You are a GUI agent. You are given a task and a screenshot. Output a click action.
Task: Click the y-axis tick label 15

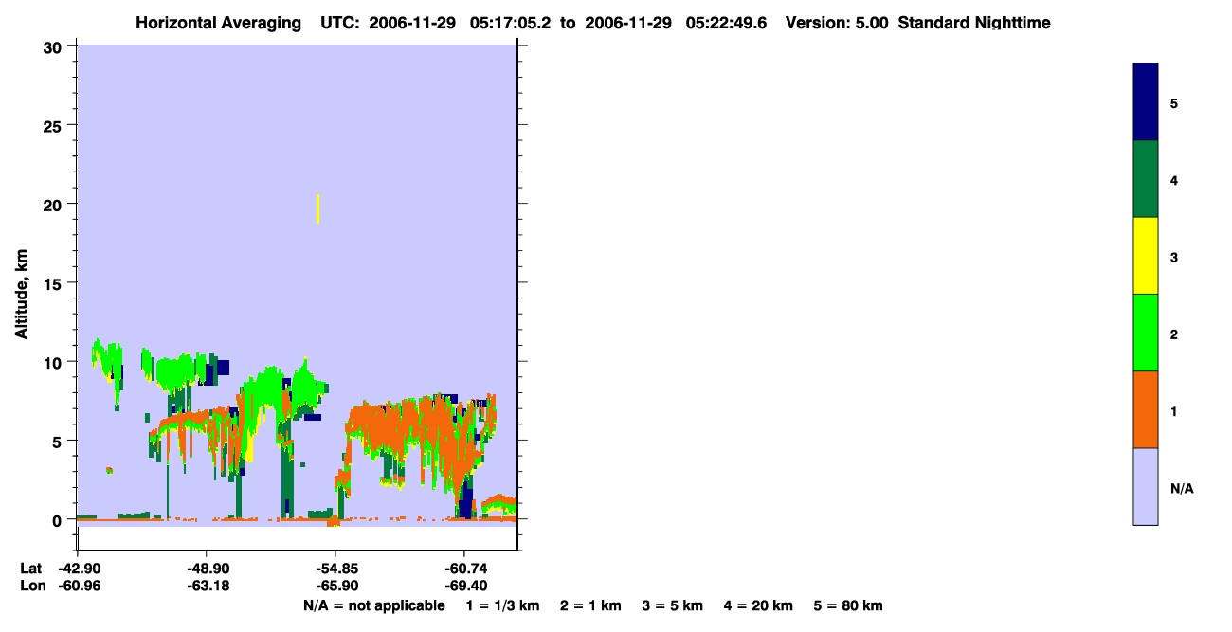pyautogui.click(x=54, y=283)
